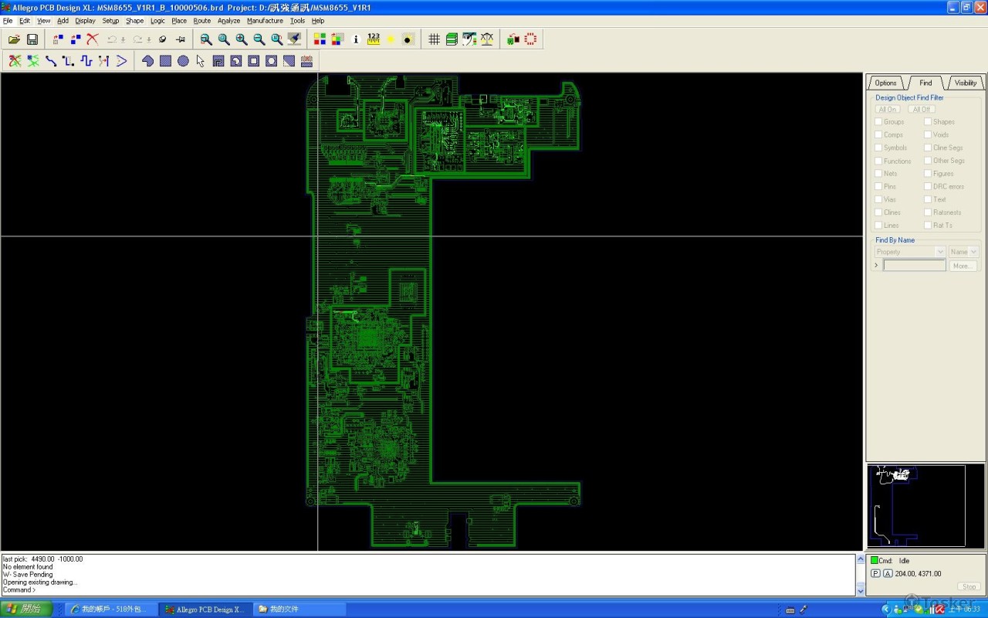Open the Name dropdown in Find By Name

coord(973,252)
